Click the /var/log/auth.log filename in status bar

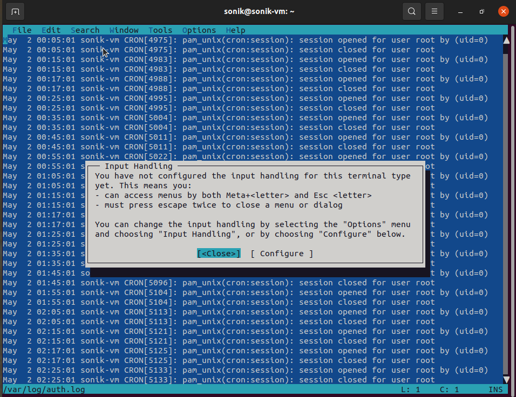pyautogui.click(x=44, y=389)
